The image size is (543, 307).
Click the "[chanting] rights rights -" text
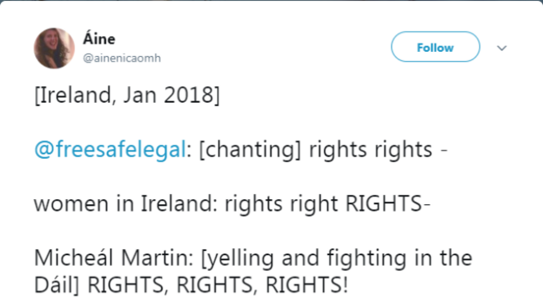[323, 150]
